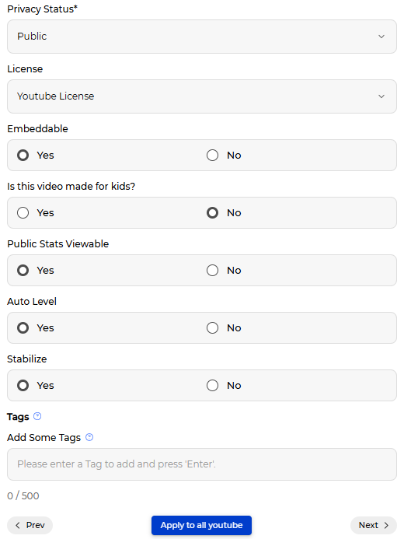Click the Apply to all youtube button

point(201,525)
